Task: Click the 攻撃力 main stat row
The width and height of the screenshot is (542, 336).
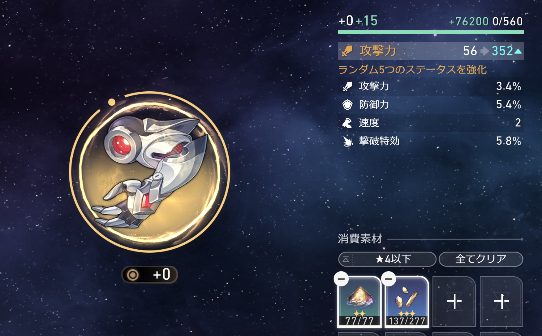Action: 431,51
